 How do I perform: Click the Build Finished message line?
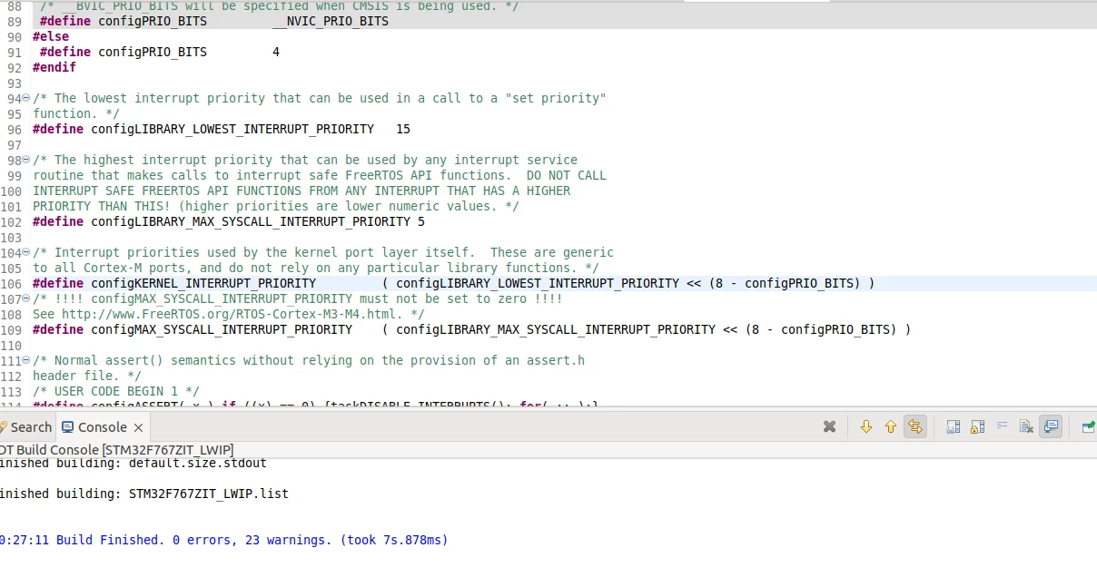pyautogui.click(x=224, y=540)
